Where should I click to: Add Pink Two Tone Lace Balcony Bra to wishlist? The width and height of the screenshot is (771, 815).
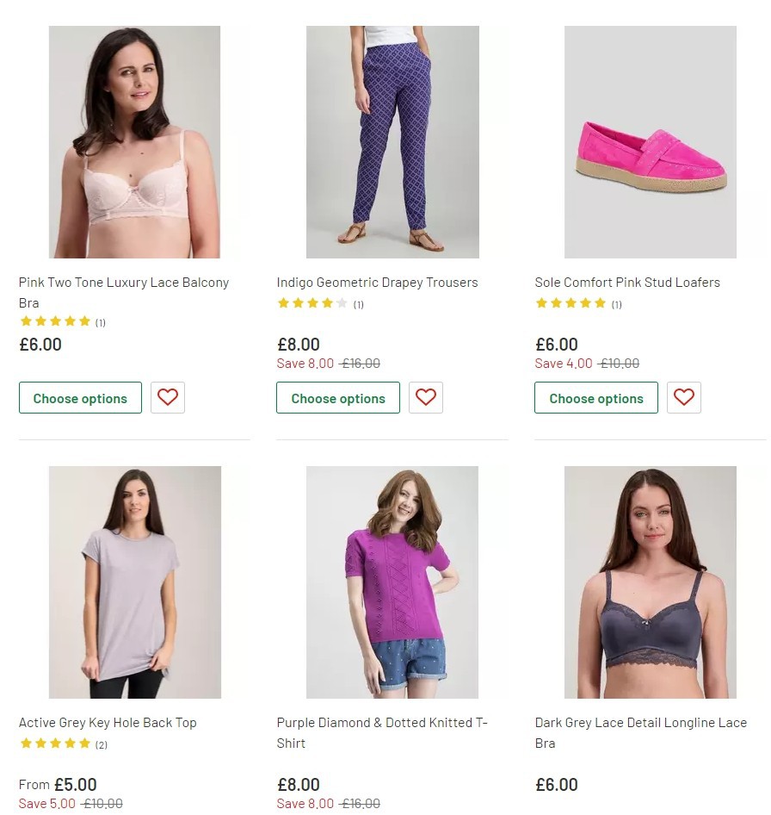(167, 397)
